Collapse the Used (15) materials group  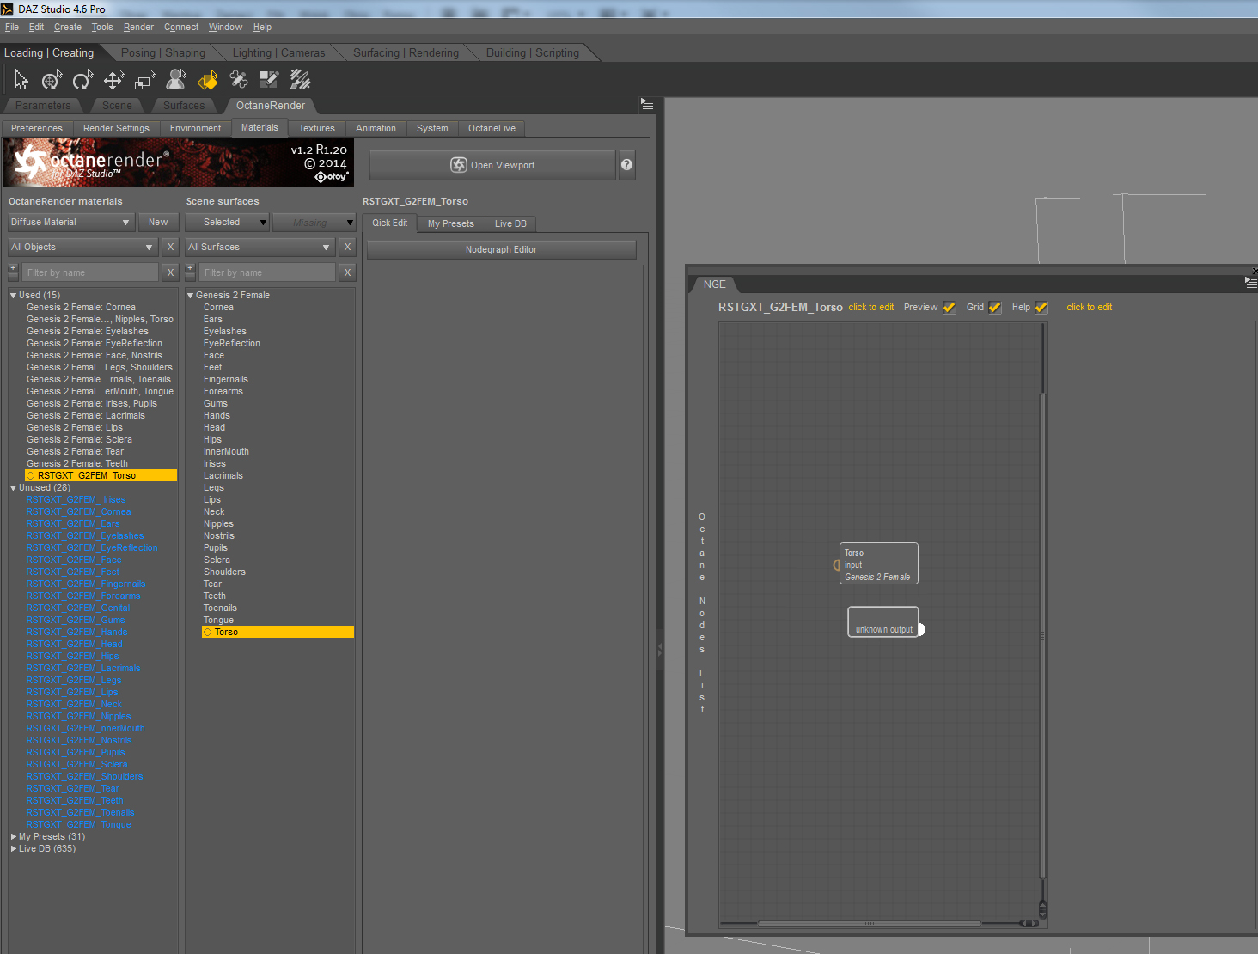point(14,295)
